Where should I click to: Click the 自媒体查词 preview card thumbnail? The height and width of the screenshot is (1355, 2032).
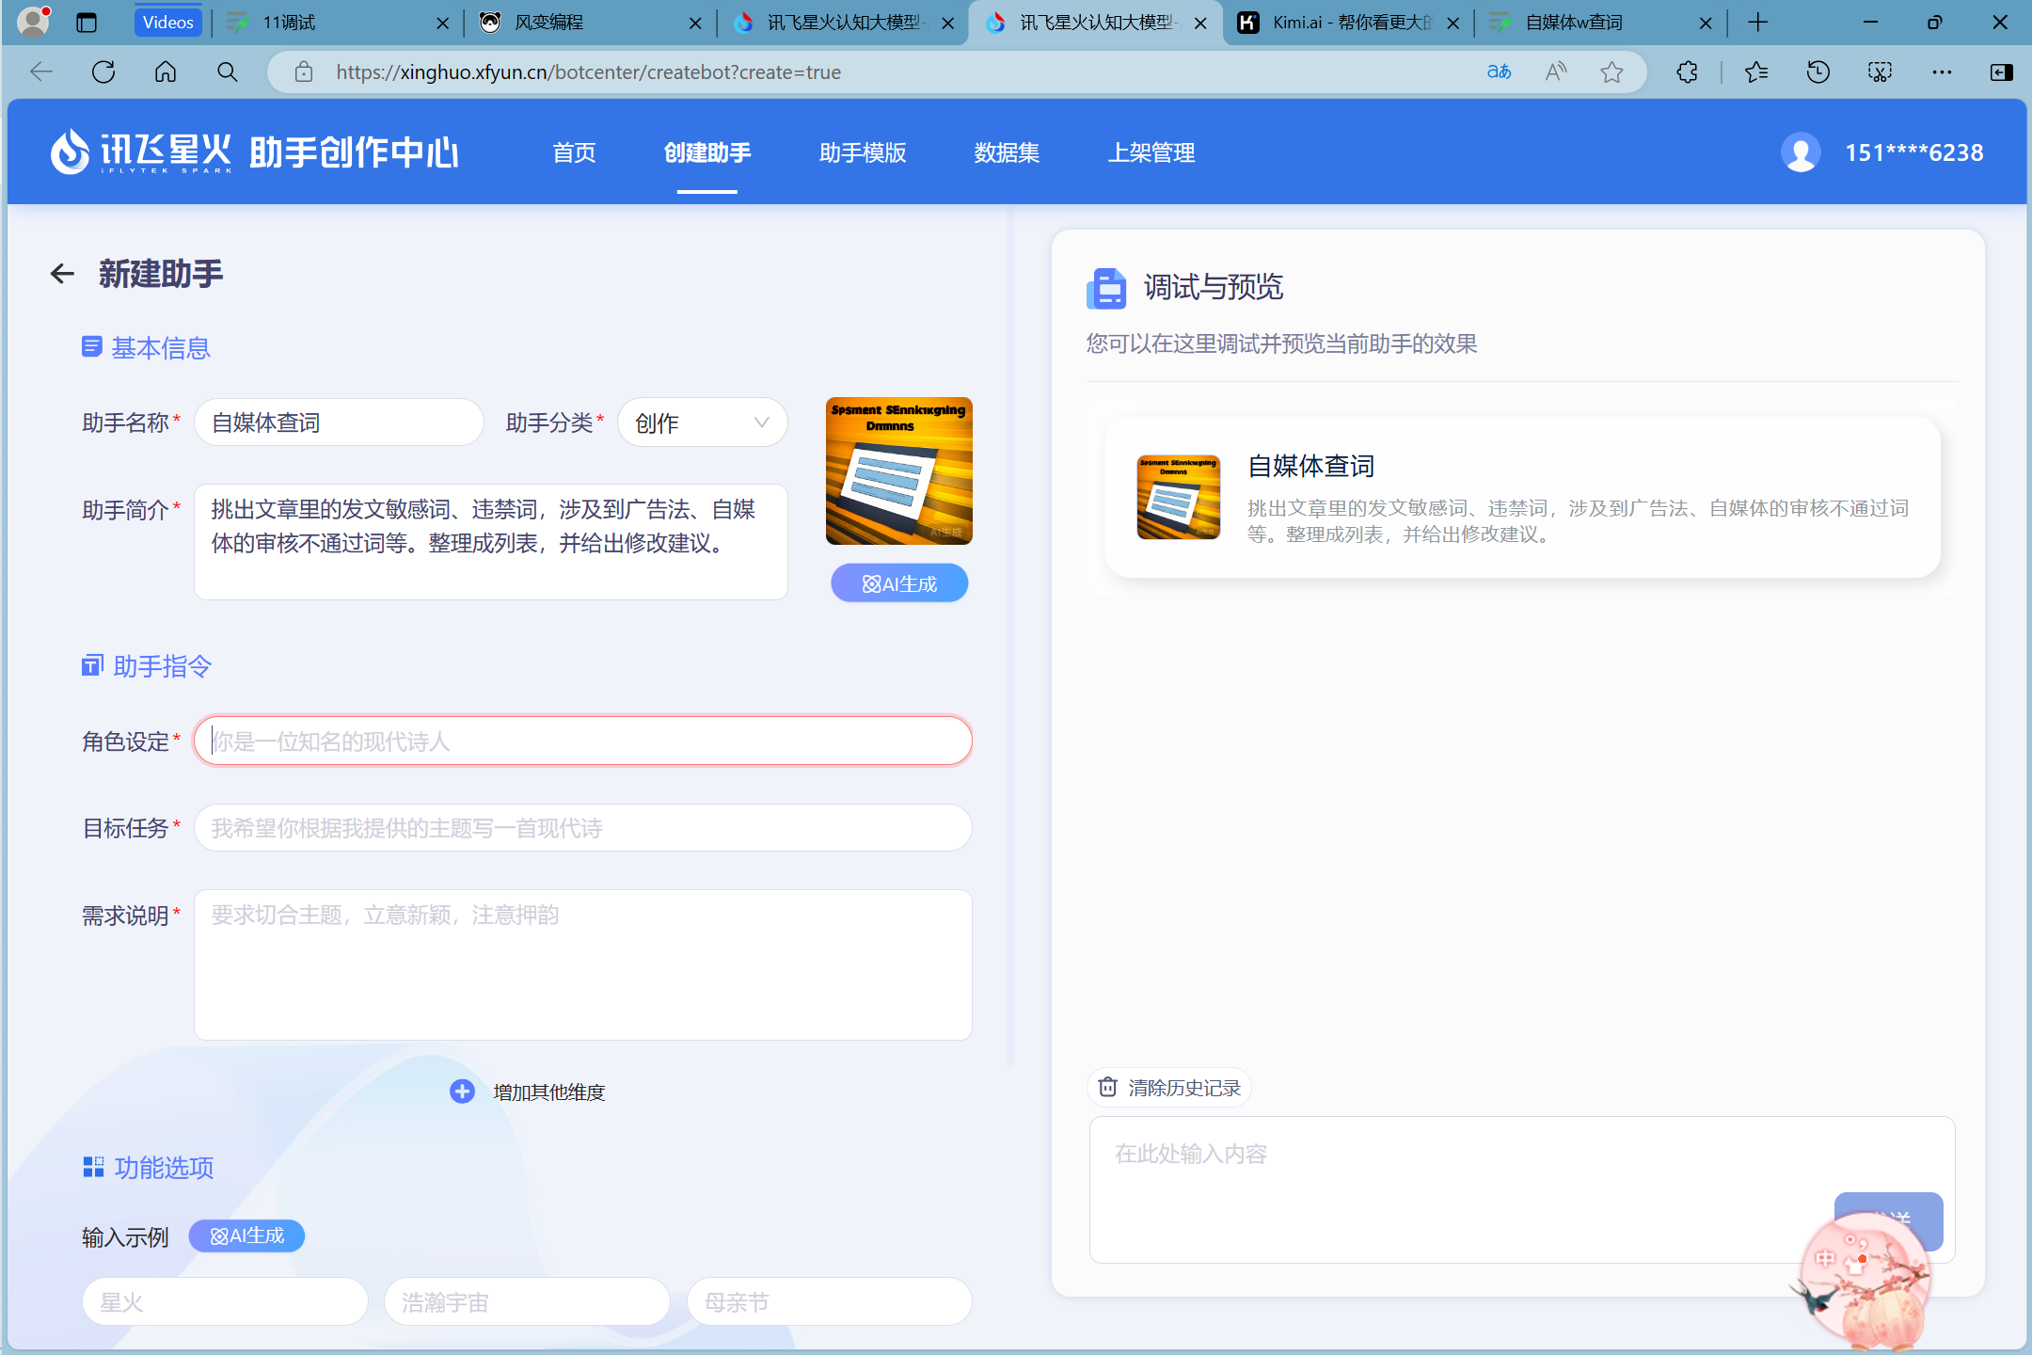coord(1178,497)
